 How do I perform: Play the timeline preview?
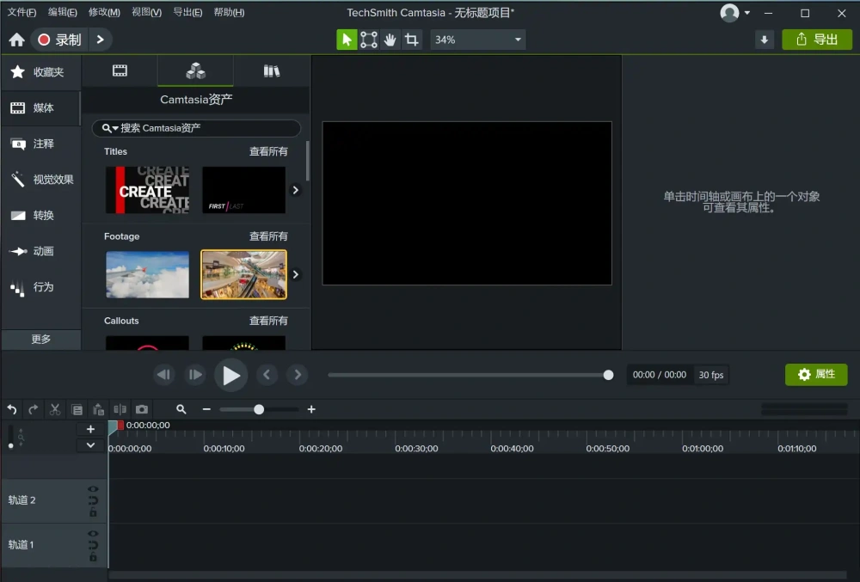pos(230,376)
